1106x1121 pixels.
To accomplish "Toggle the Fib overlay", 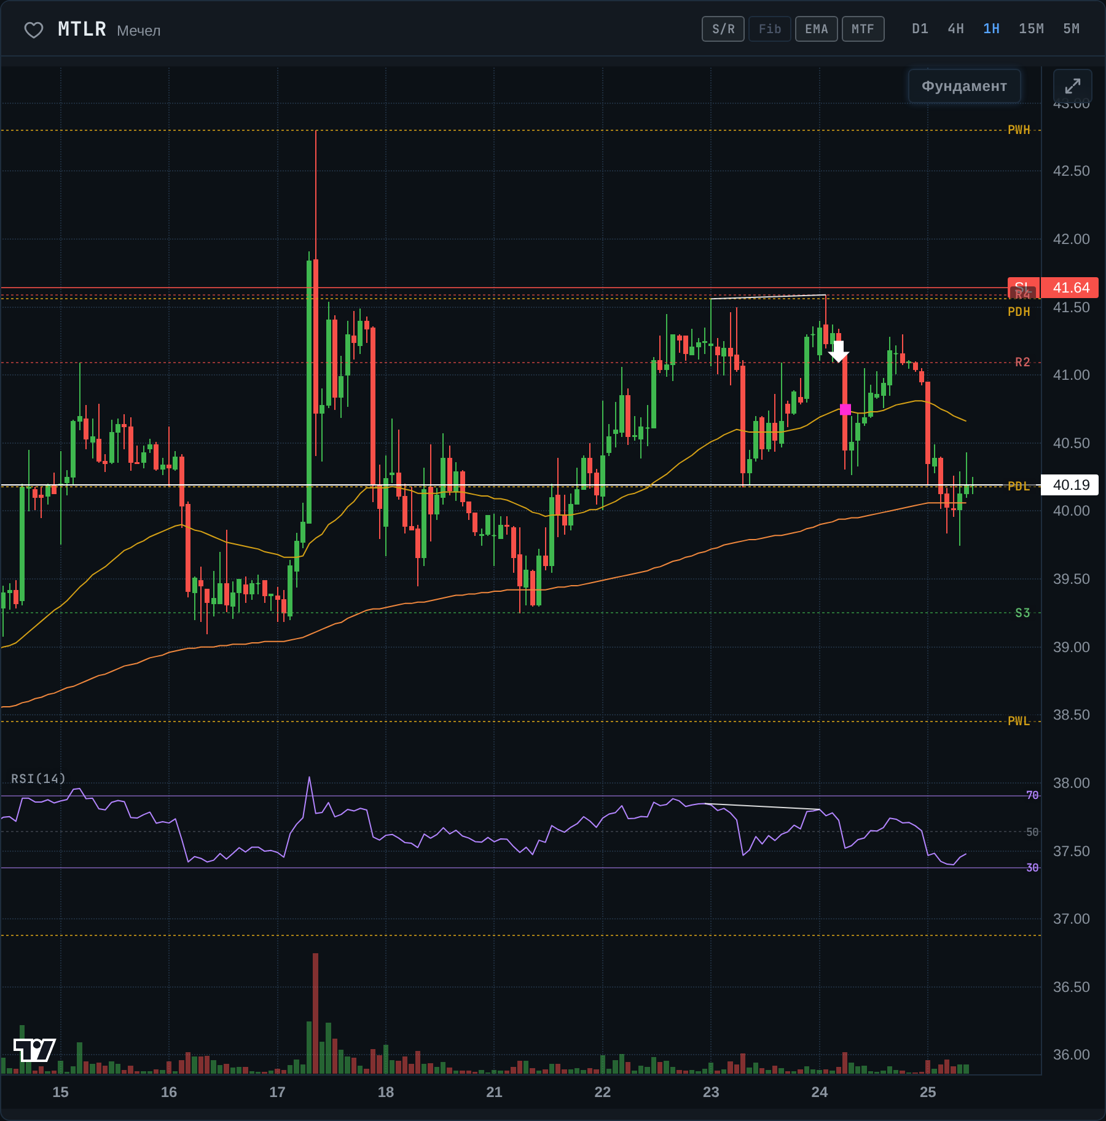I will (770, 29).
